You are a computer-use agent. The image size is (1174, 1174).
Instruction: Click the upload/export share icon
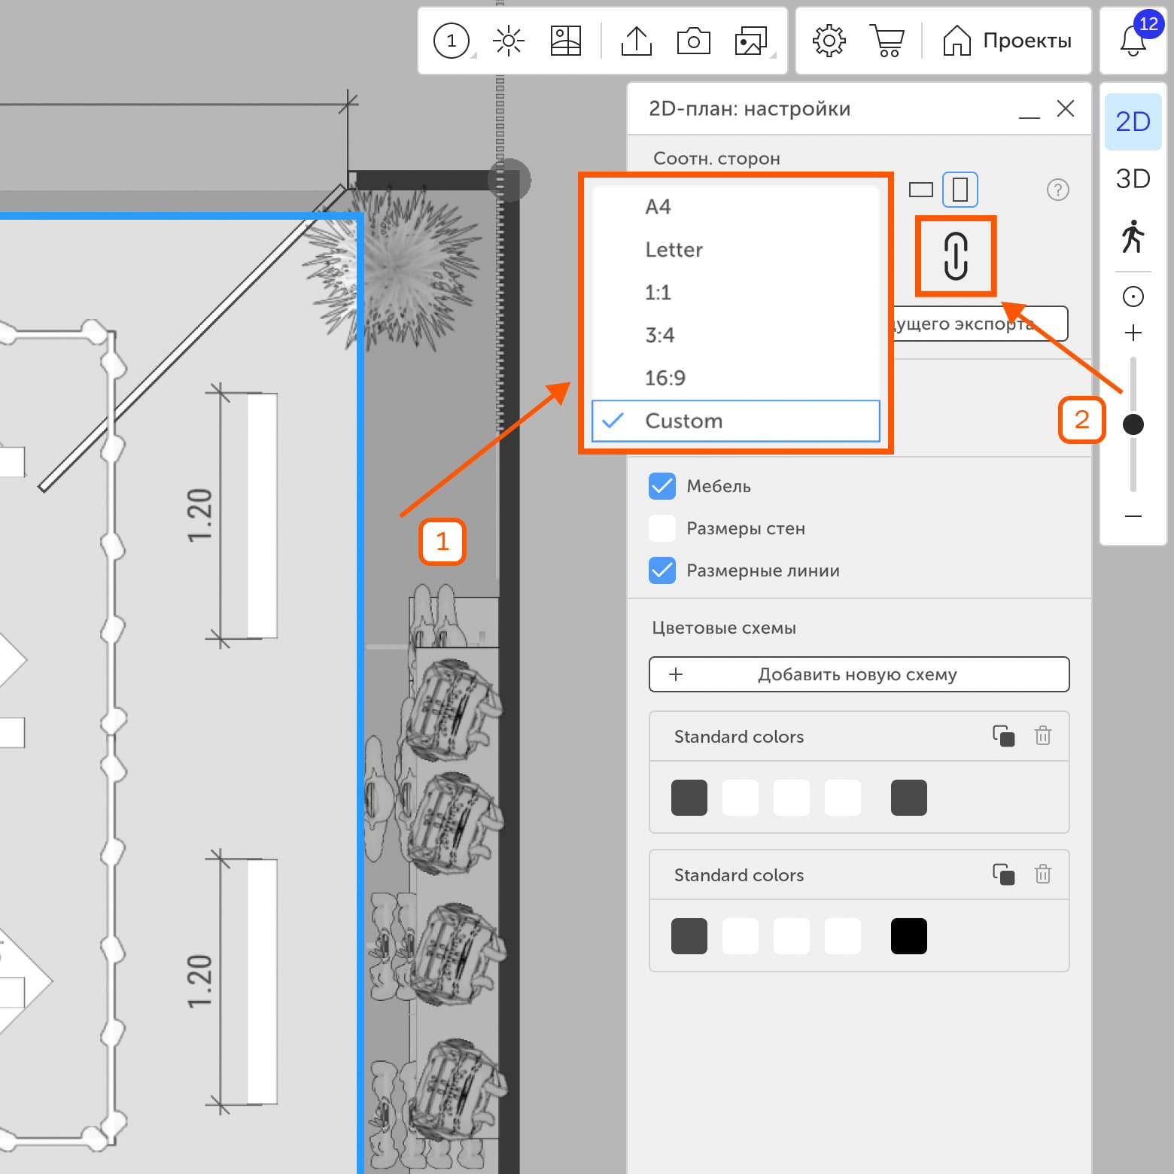point(636,41)
